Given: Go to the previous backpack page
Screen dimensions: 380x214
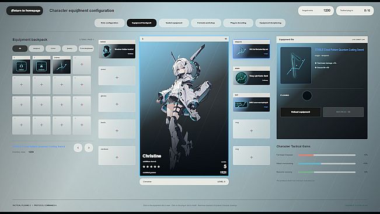Looking at the screenshot, I should (x=78, y=148).
